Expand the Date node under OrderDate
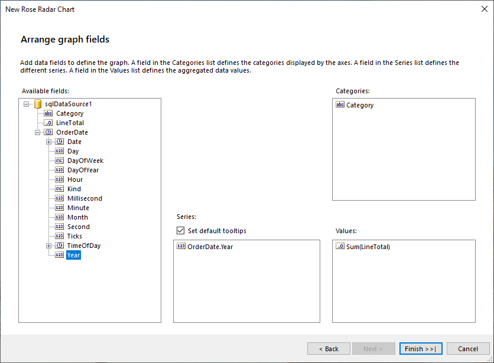 point(50,141)
